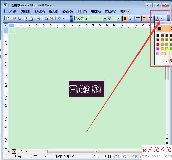This screenshot has height=160, width=172.
Task: Paste clipboard with the paste icon
Action: click(x=51, y=19)
